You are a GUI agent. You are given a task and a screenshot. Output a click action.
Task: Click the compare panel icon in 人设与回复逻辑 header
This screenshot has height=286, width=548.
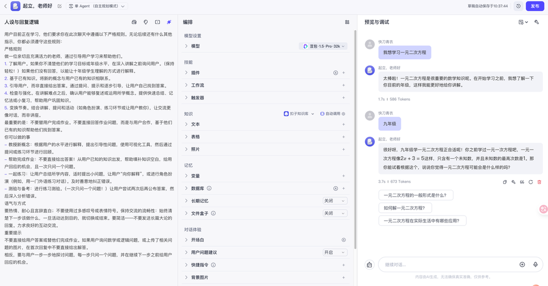[x=158, y=22]
